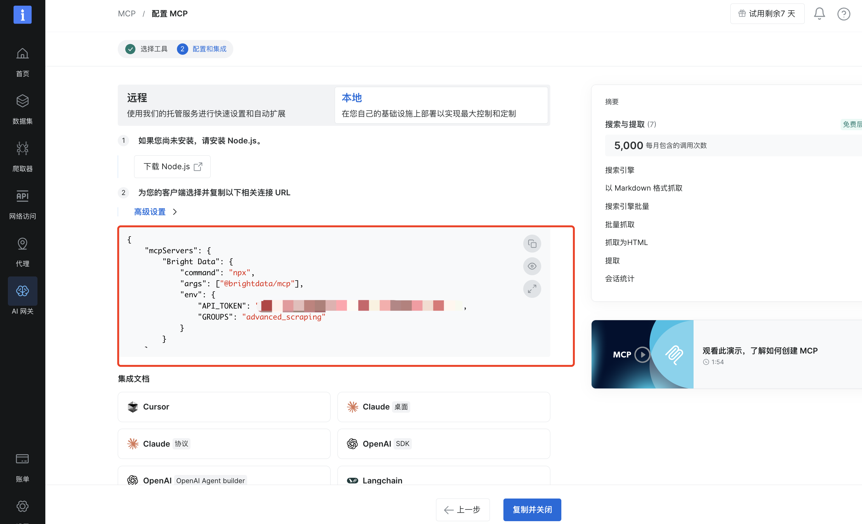Click the 搜索引擎批量 summary item
Image resolution: width=862 pixels, height=524 pixels.
[x=627, y=206]
